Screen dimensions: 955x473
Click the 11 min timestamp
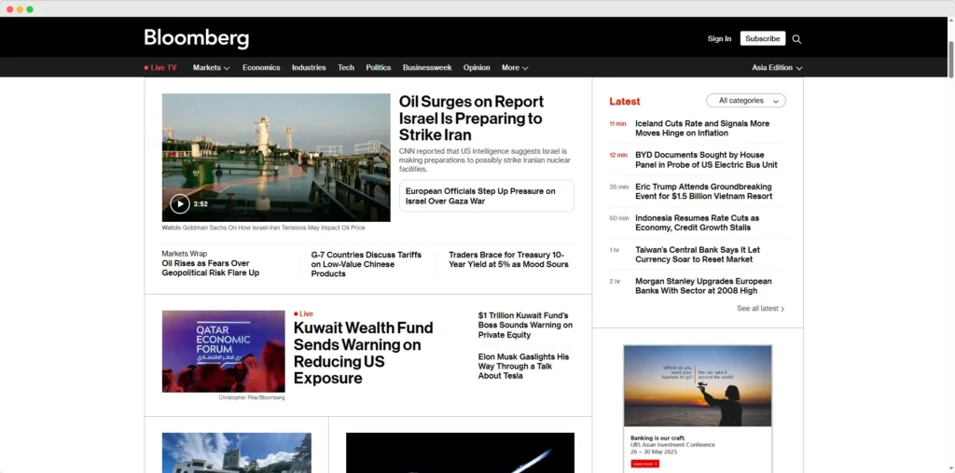coord(617,124)
